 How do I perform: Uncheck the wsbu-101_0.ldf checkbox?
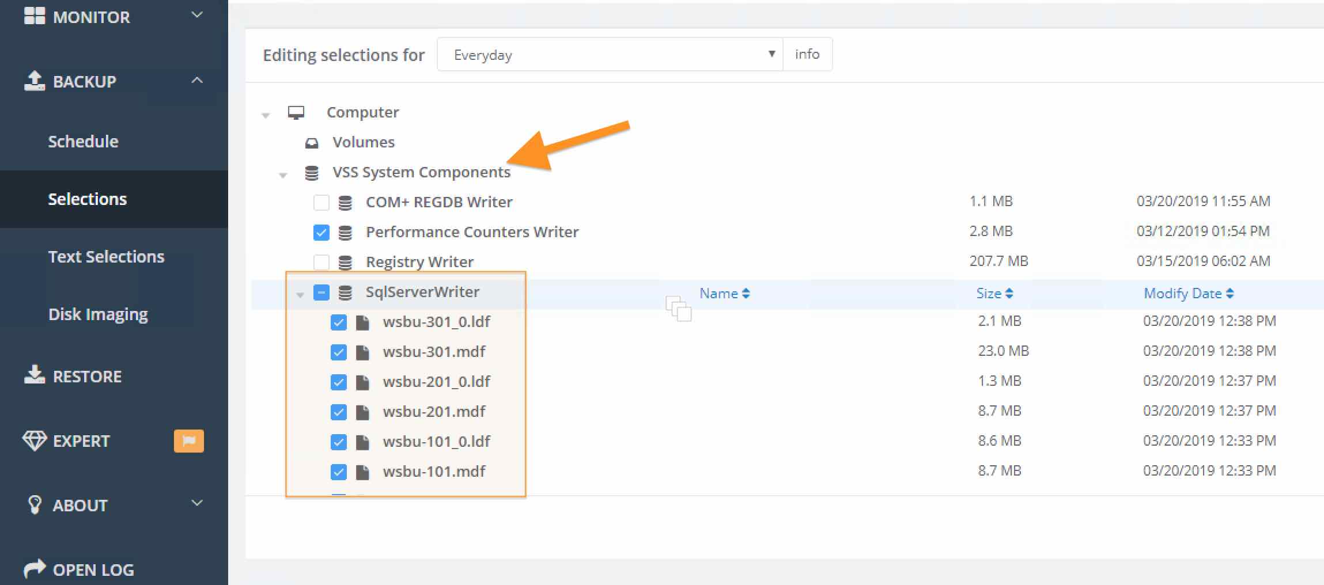point(339,442)
